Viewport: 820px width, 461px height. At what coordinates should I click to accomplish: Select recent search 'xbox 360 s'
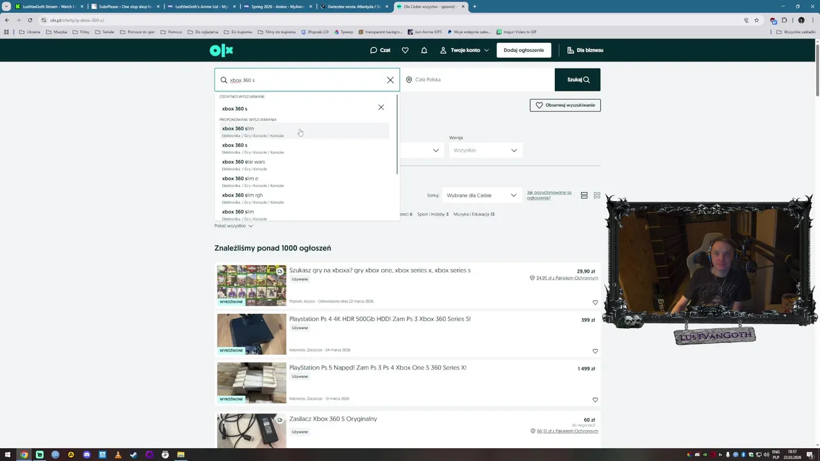[x=234, y=109]
